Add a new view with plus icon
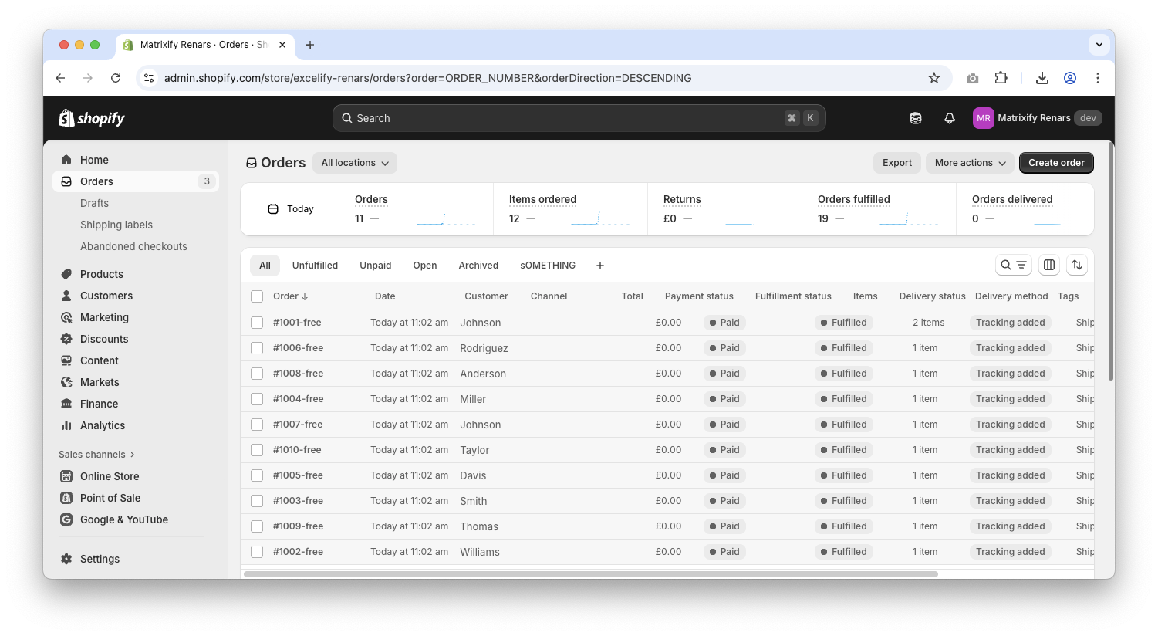 (x=600, y=266)
